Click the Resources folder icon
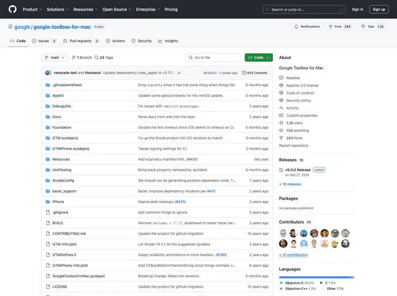Screen dimensions: 397x296 pos(47,160)
